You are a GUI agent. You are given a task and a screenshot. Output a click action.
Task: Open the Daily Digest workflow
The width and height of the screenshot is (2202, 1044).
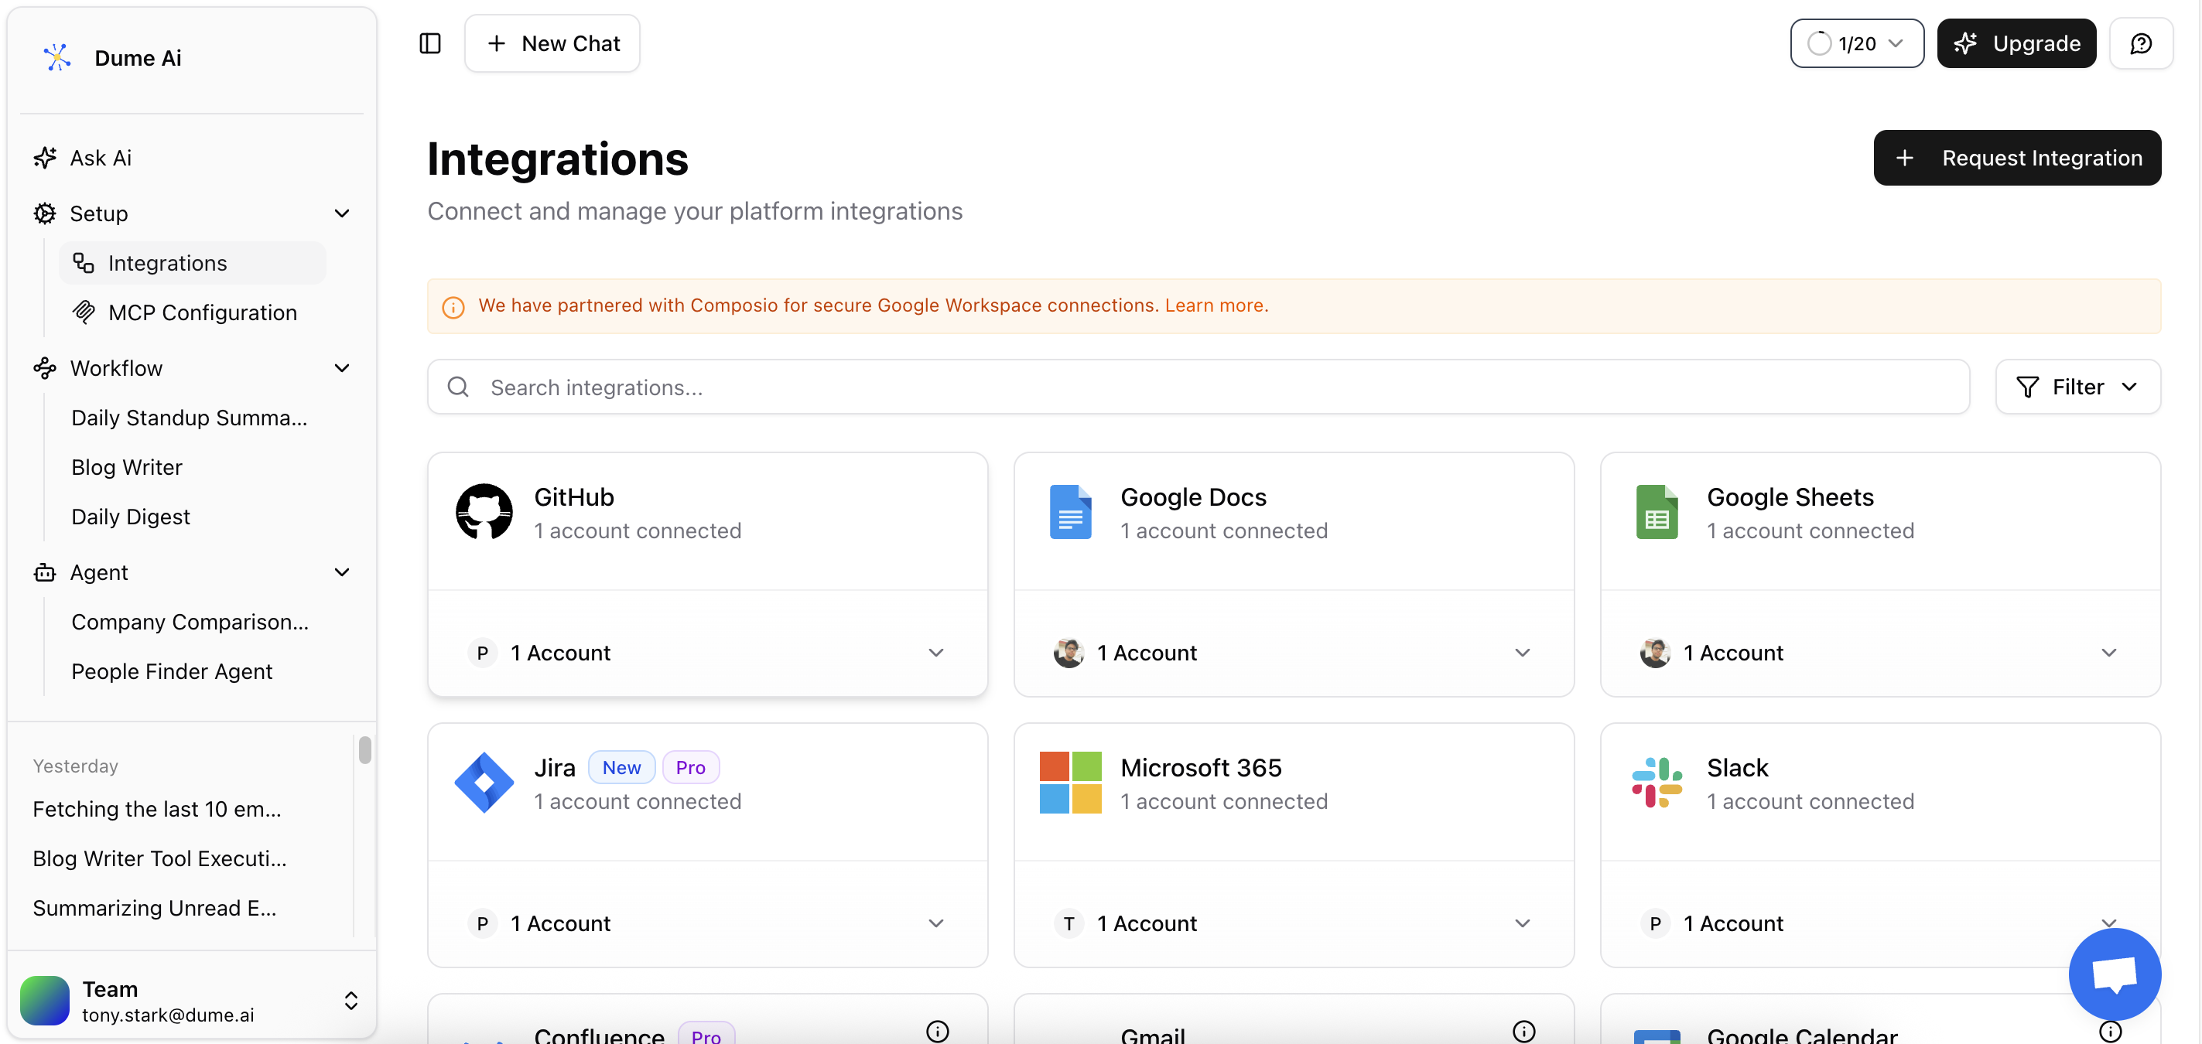[130, 516]
